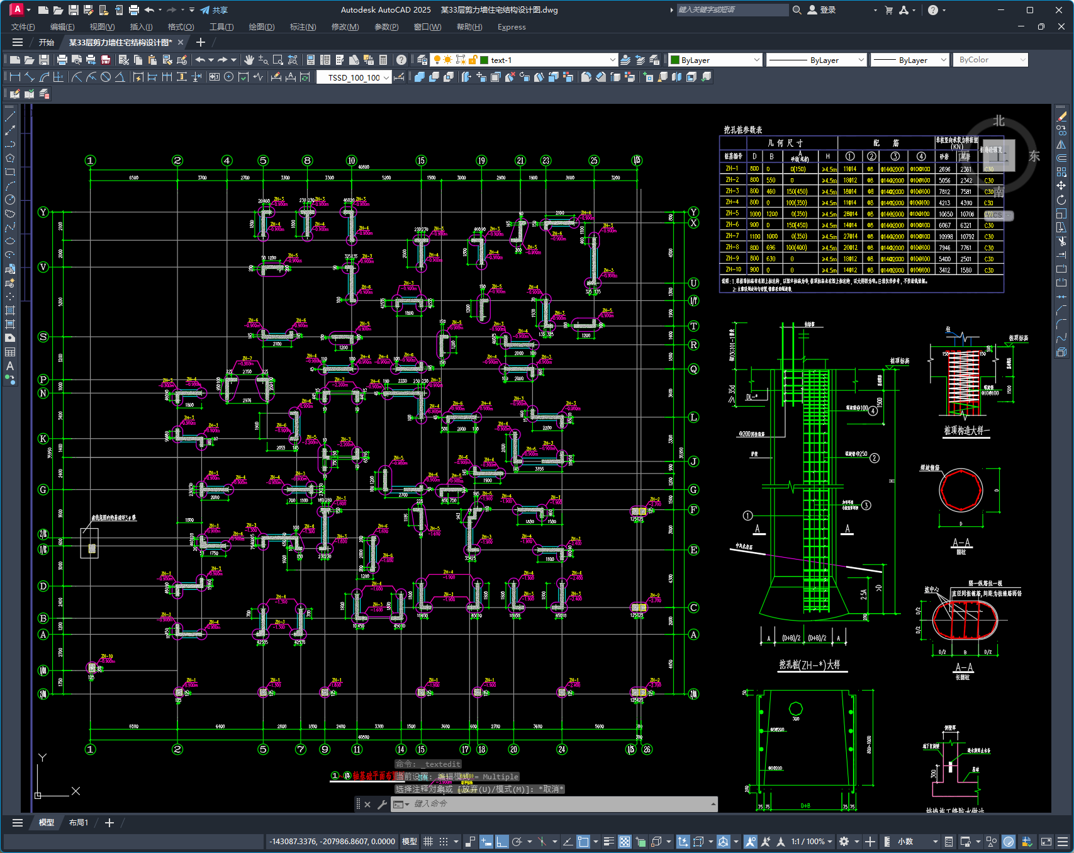This screenshot has height=853, width=1074.
Task: Click the new drawing tab plus button
Action: [201, 42]
